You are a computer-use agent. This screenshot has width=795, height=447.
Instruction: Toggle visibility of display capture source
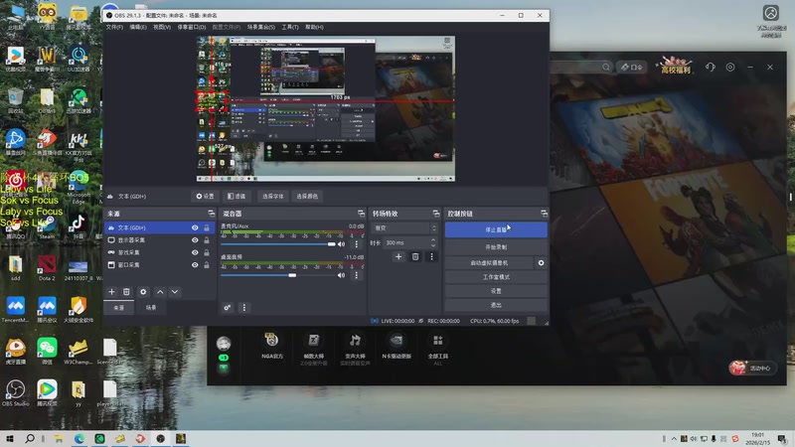[195, 240]
